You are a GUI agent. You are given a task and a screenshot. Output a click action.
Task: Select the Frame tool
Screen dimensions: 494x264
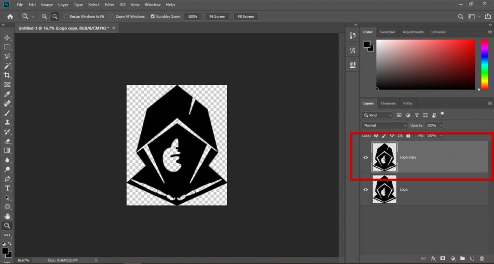7,85
